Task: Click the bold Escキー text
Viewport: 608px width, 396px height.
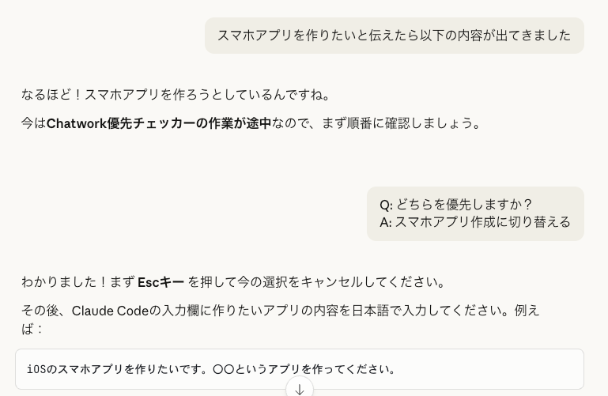Action: pos(160,282)
